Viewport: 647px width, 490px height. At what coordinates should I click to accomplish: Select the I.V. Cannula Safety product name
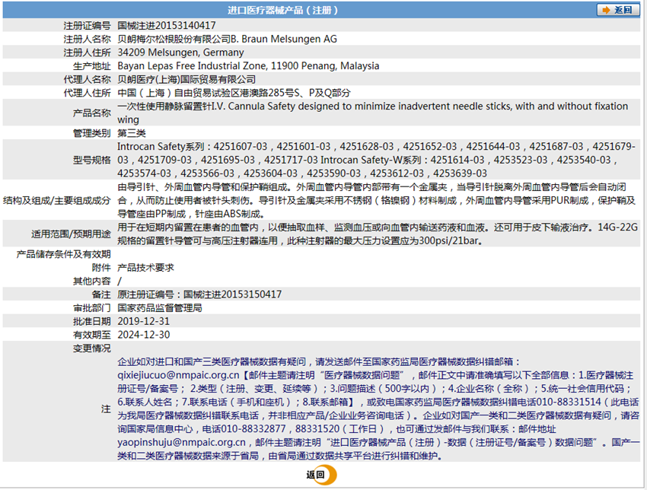click(373, 113)
